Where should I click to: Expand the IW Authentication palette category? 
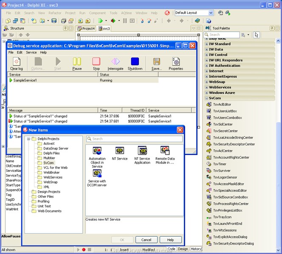206,66
